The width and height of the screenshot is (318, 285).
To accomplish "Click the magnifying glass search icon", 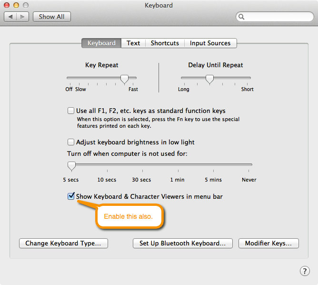I will (242, 17).
